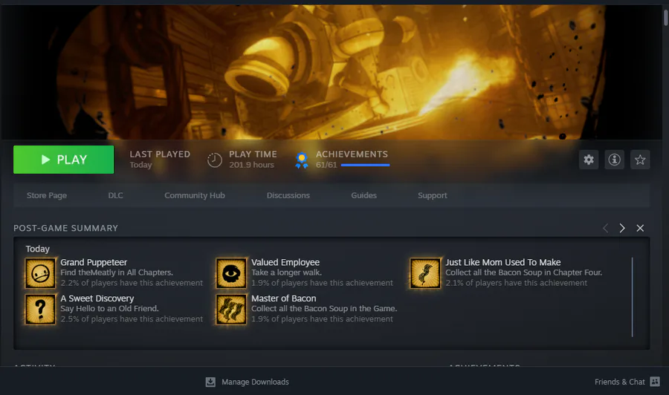
Task: Click Just Like Mom Used To Make icon
Action: pyautogui.click(x=425, y=272)
